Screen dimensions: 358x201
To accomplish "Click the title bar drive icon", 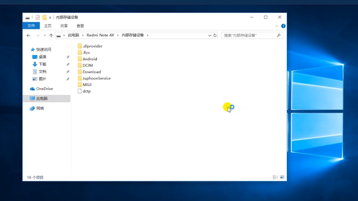I will pos(27,17).
